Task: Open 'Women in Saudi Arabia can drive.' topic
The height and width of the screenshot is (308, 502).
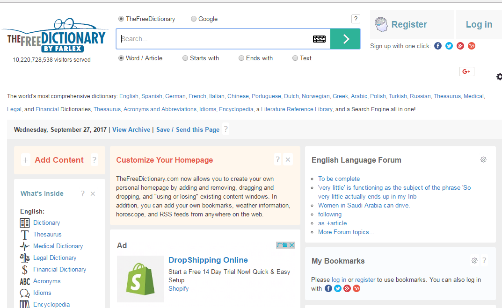Action: point(364,205)
